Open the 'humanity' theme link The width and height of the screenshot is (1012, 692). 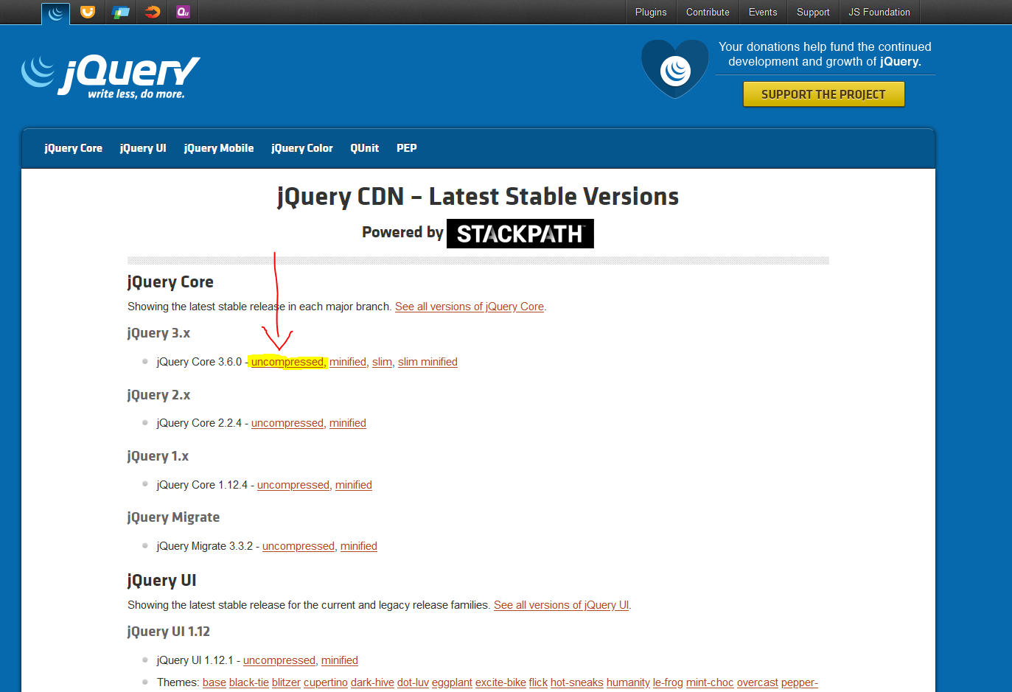(x=628, y=682)
